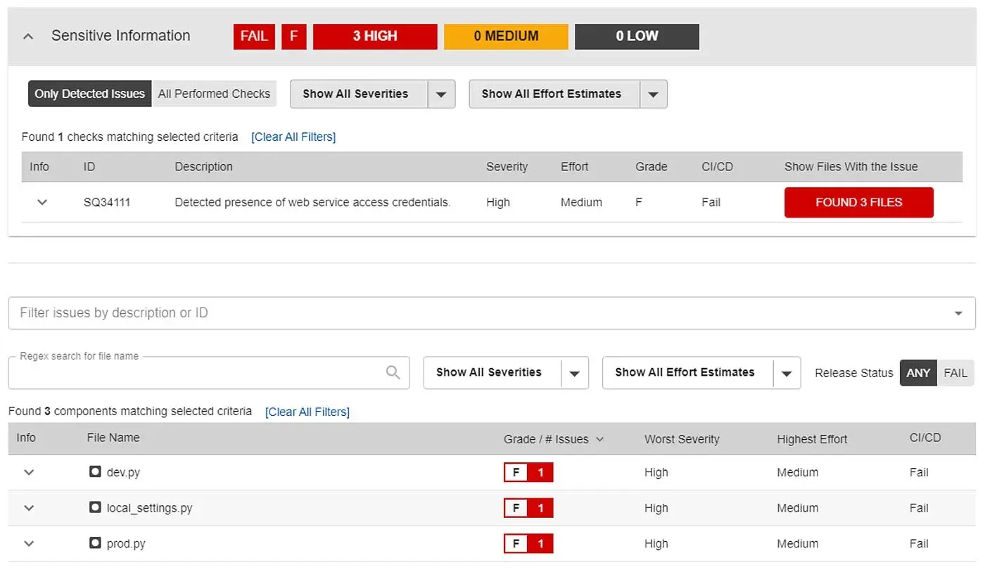Click the FOUND 3 FILES button
The image size is (985, 570).
(858, 202)
